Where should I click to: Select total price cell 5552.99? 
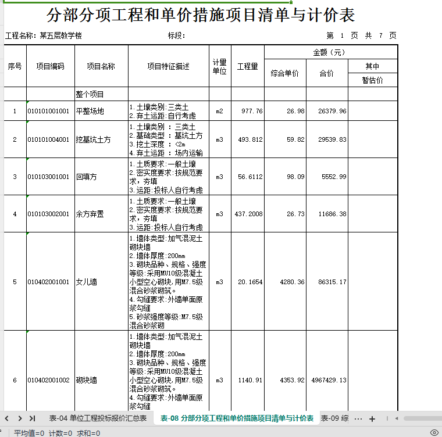327,177
